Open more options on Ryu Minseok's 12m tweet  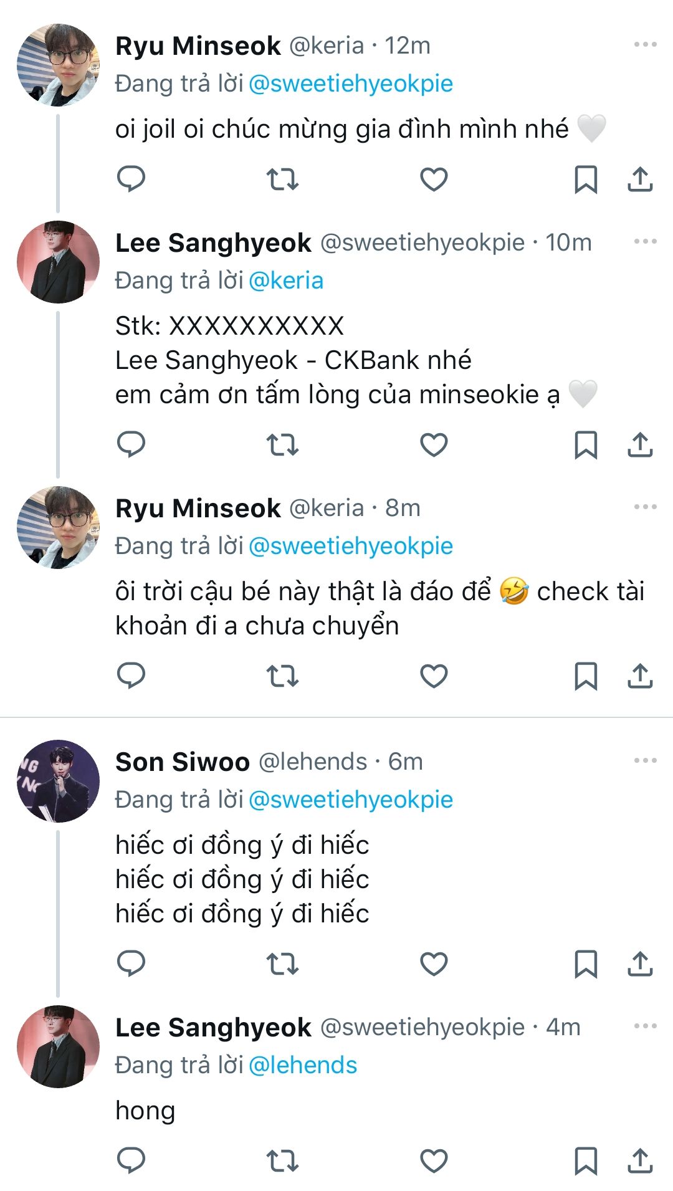645,45
